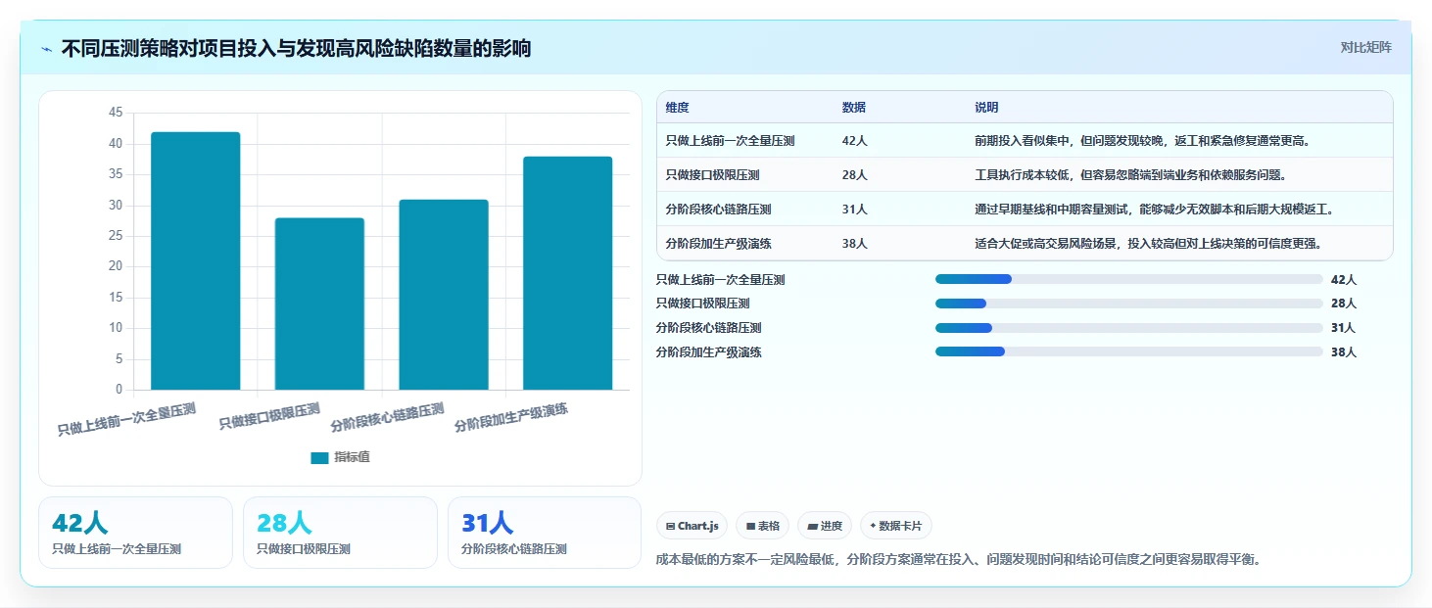Click description starting 前期投入看似集中
This screenshot has height=608, width=1432.
tap(1143, 141)
